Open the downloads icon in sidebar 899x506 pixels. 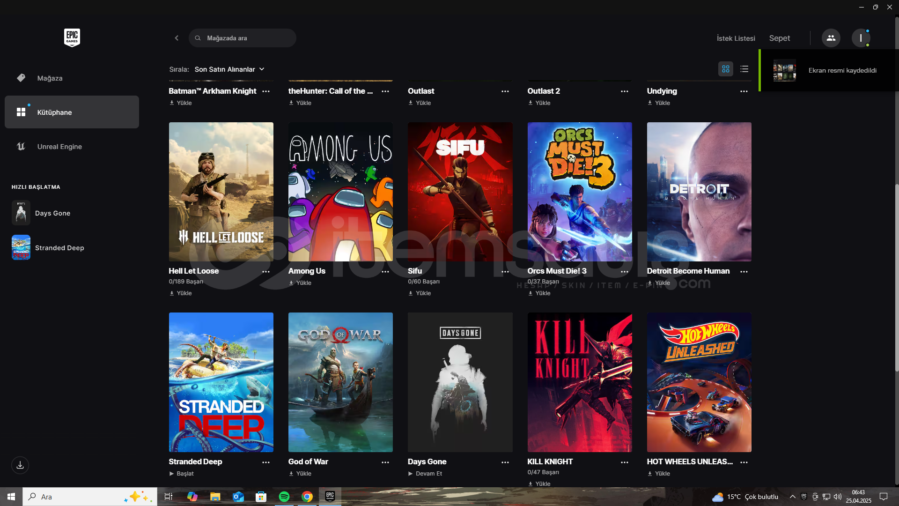(x=20, y=465)
